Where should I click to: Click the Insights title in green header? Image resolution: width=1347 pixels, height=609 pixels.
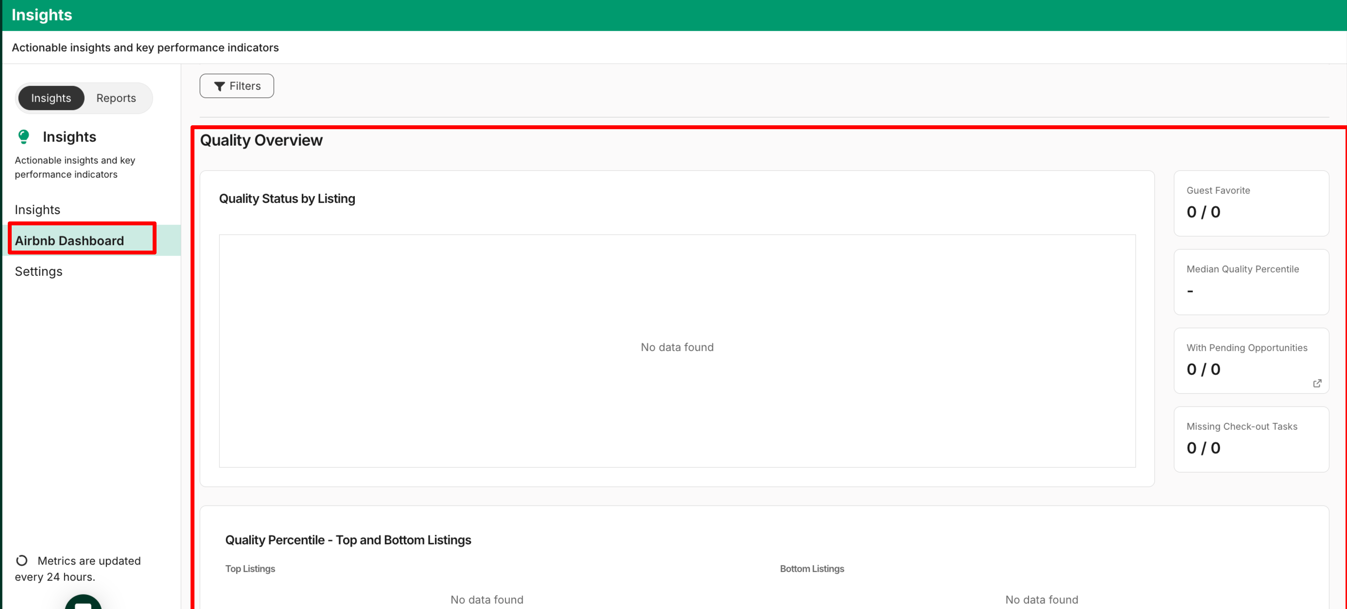42,15
